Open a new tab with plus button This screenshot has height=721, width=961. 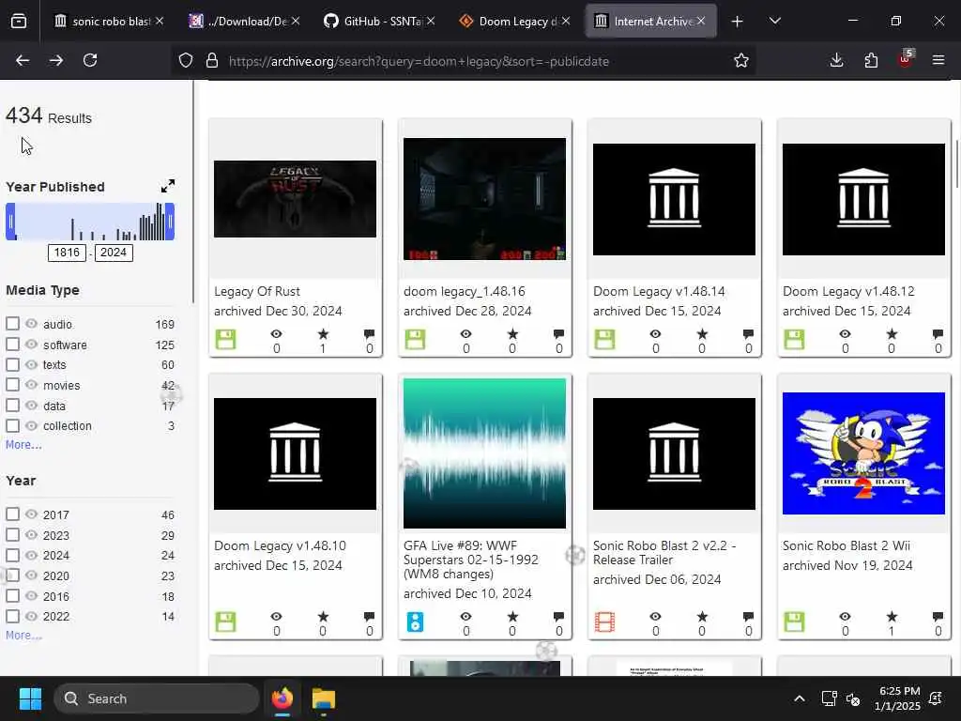[738, 22]
